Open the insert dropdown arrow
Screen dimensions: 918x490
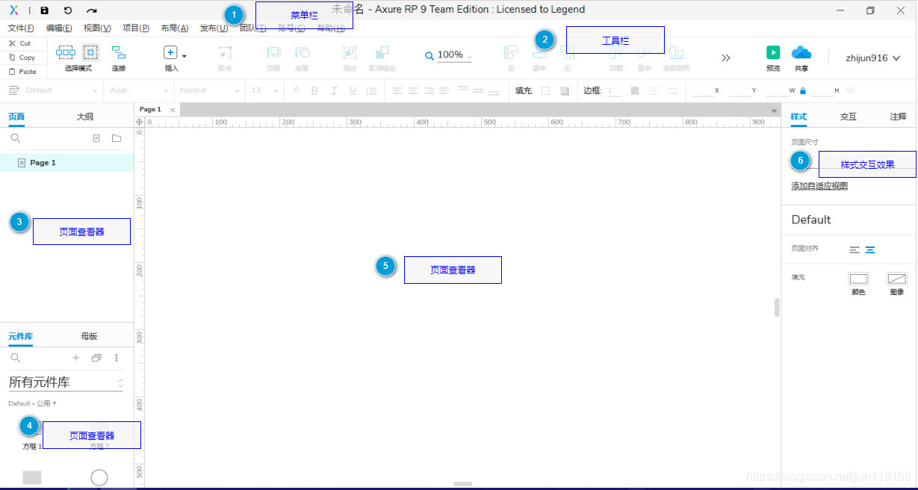pyautogui.click(x=184, y=56)
